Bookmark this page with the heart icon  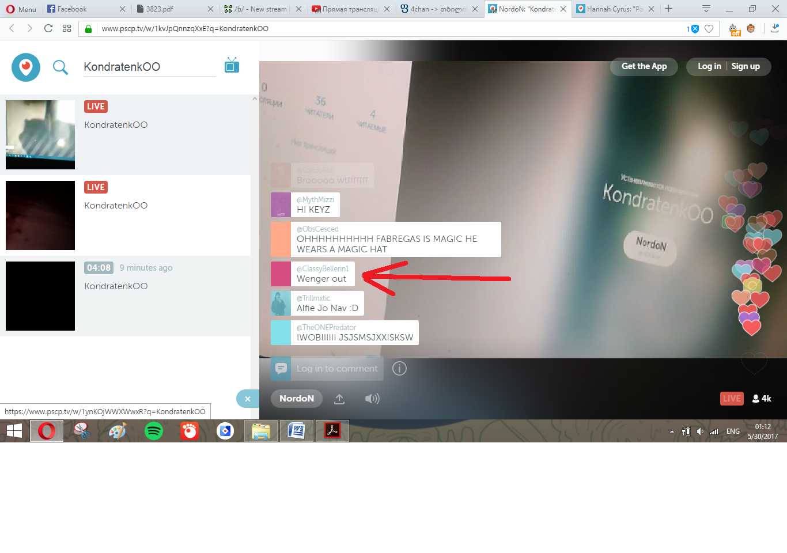709,29
